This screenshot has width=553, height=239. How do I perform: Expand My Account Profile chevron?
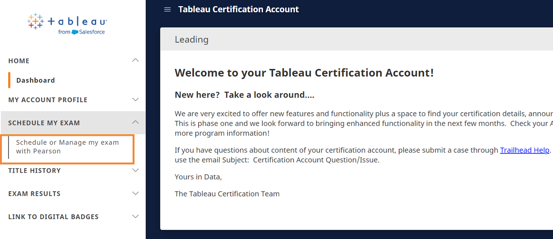135,100
